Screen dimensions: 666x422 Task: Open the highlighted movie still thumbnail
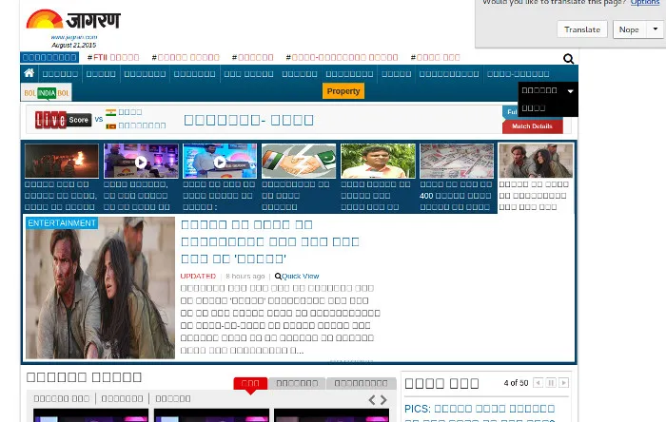[x=536, y=161]
